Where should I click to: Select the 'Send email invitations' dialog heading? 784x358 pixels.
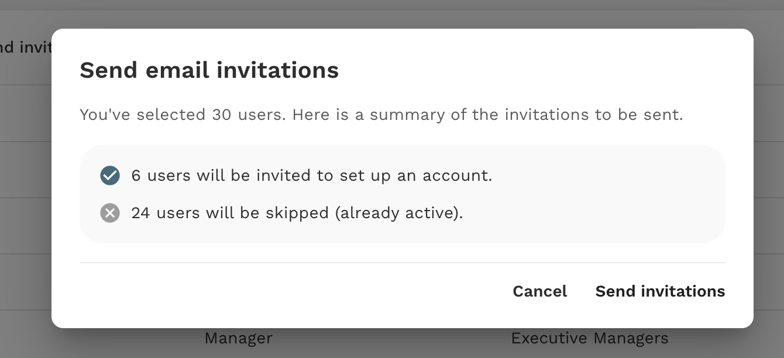(x=209, y=70)
